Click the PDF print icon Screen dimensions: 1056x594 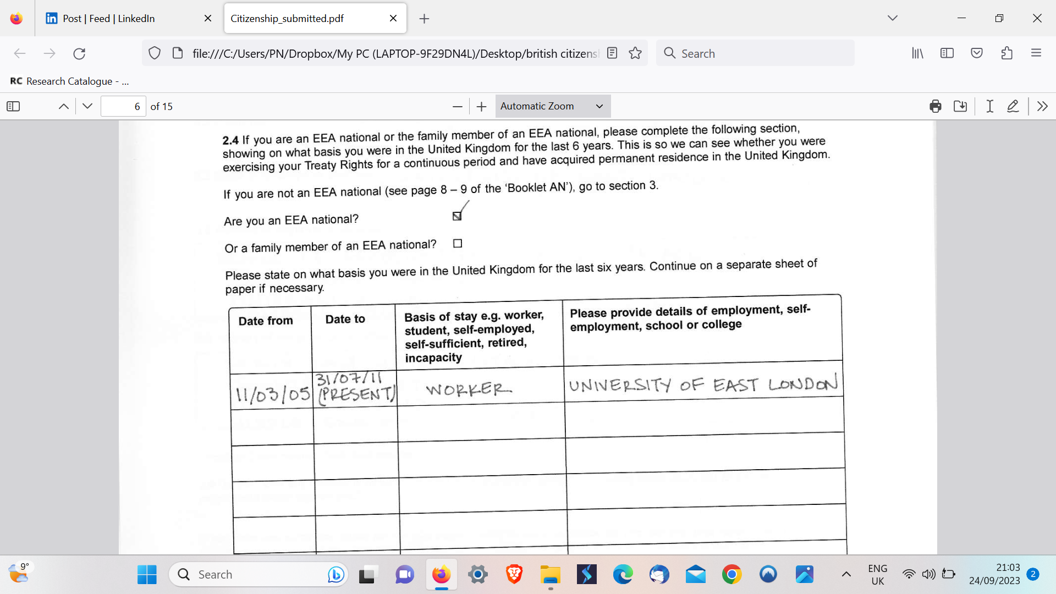(x=935, y=106)
